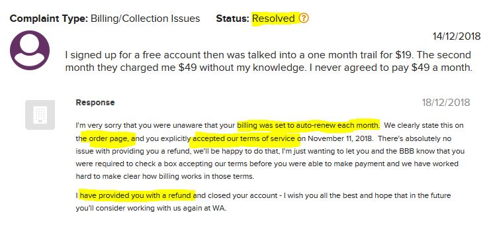Click the gray business building icon
The width and height of the screenshot is (489, 247).
(x=40, y=115)
